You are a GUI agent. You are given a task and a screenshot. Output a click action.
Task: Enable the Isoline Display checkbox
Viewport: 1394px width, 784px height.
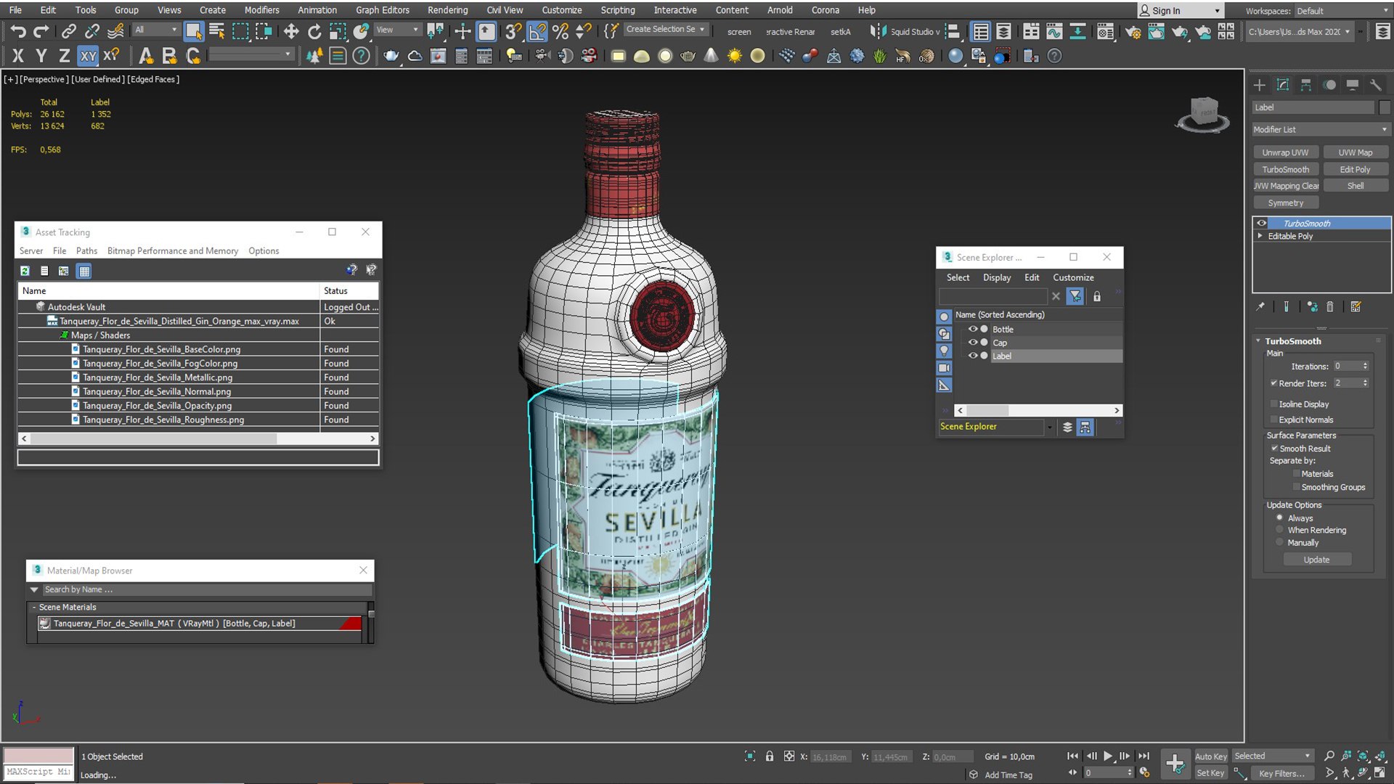(x=1273, y=404)
